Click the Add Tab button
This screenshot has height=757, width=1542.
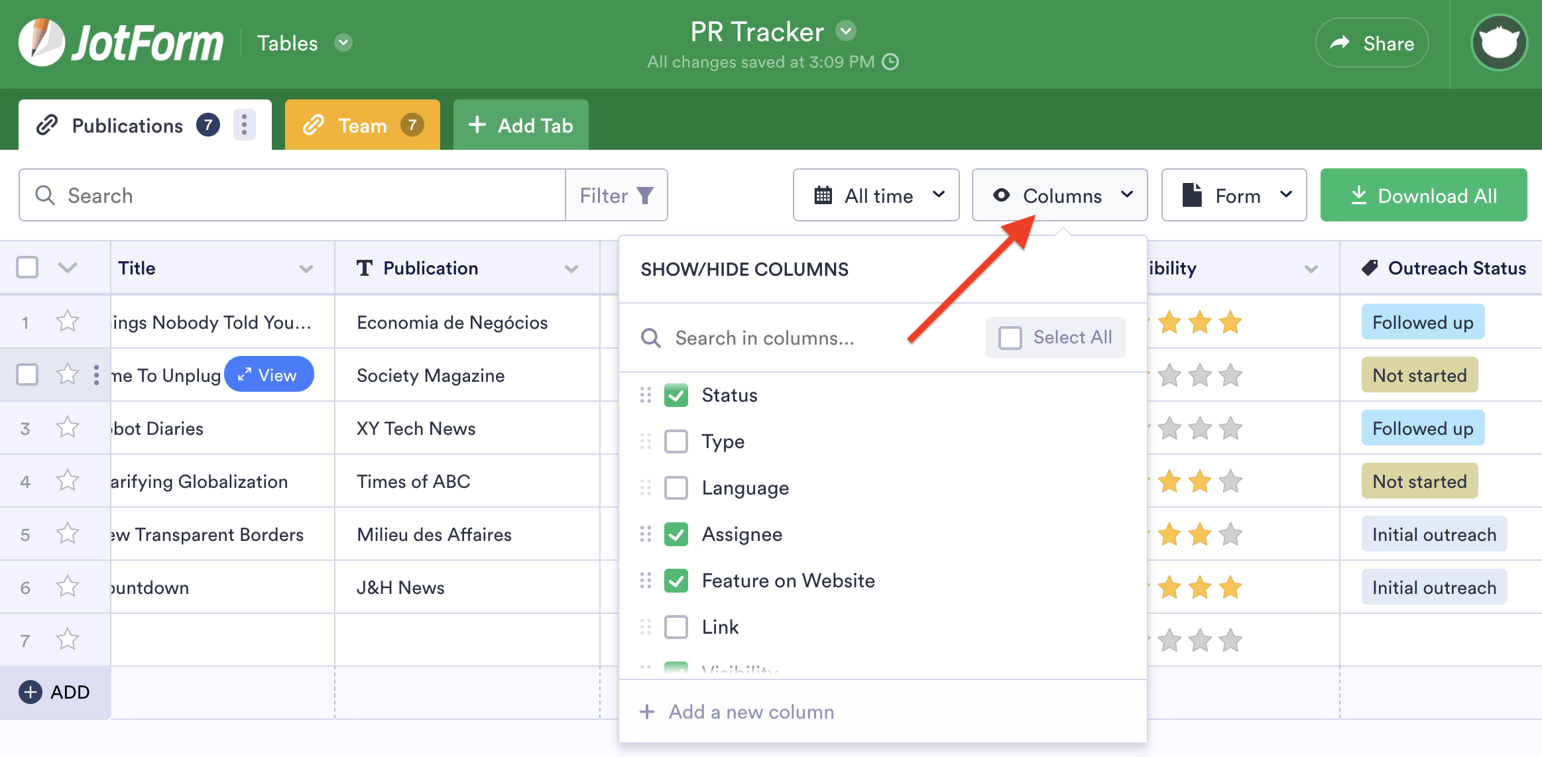click(x=520, y=125)
